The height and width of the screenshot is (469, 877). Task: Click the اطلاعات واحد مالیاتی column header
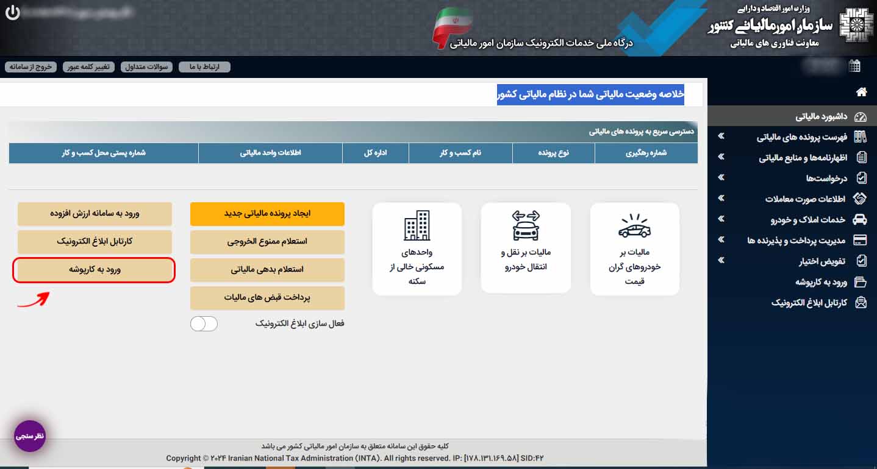[270, 153]
